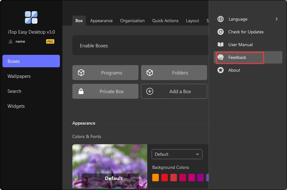Viewport: 287px width, 190px height.
Task: Click the refresh icon for Check for Updates
Action: 221,32
